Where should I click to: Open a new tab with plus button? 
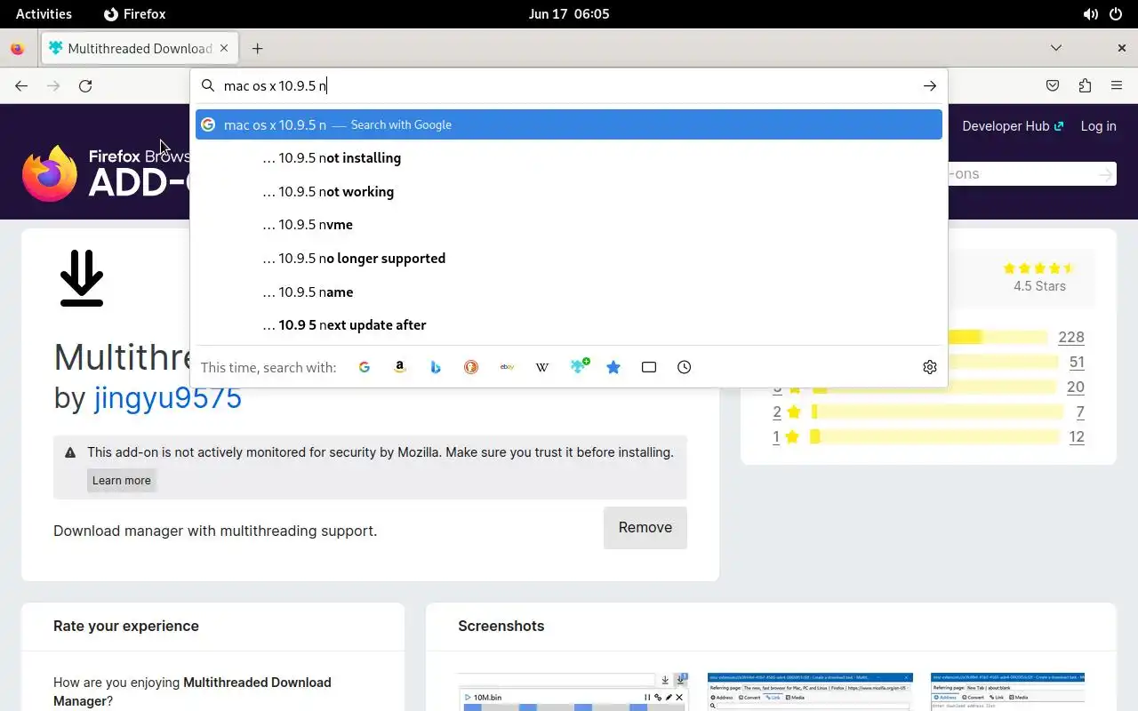pyautogui.click(x=257, y=49)
